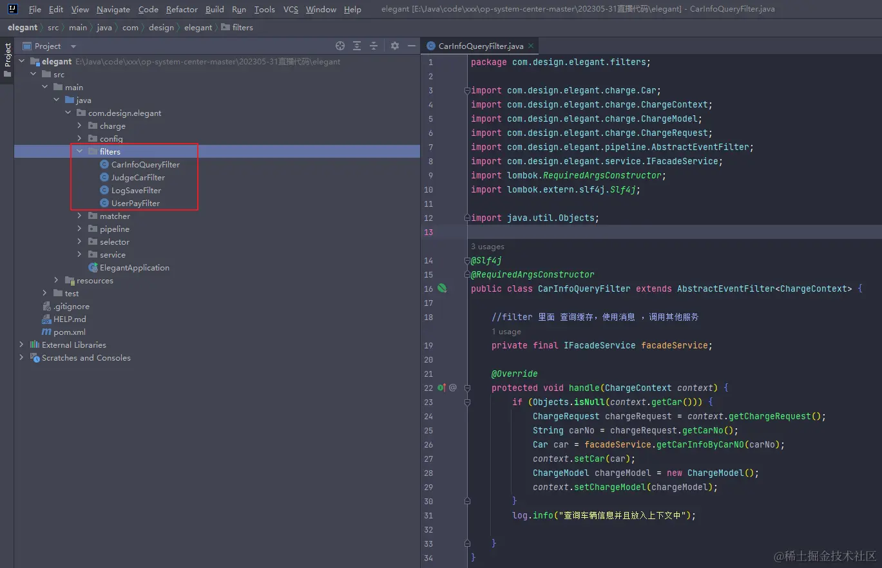This screenshot has height=568, width=882.
Task: Open the Window menu
Action: pos(321,9)
